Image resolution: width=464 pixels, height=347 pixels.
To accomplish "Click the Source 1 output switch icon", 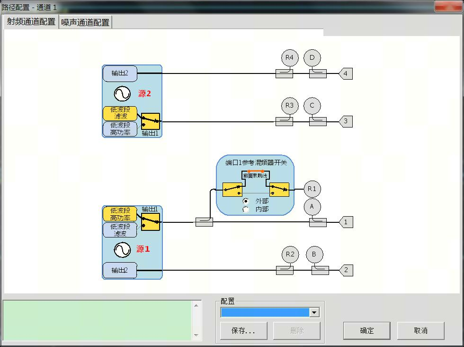I will pyautogui.click(x=151, y=222).
